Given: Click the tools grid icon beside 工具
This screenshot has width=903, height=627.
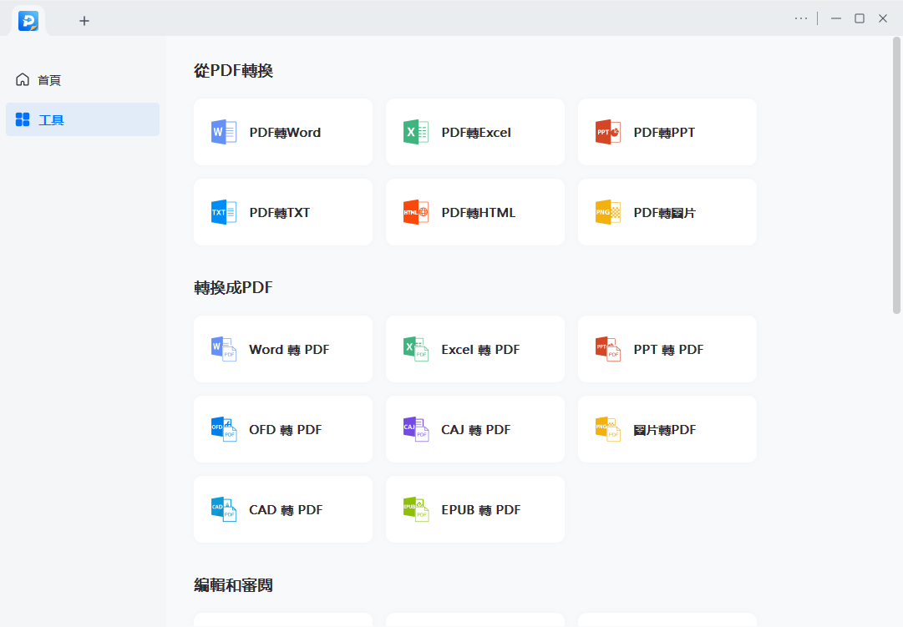Looking at the screenshot, I should tap(23, 119).
